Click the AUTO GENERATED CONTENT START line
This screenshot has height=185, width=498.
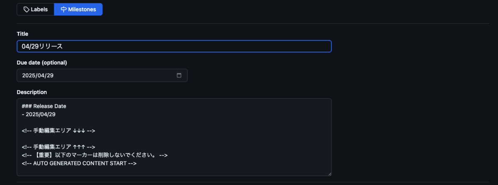tap(79, 163)
